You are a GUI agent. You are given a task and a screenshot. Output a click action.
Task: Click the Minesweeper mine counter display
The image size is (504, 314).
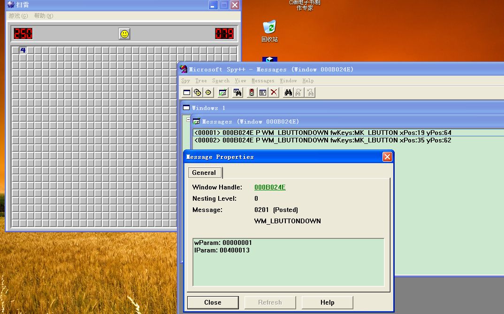23,33
